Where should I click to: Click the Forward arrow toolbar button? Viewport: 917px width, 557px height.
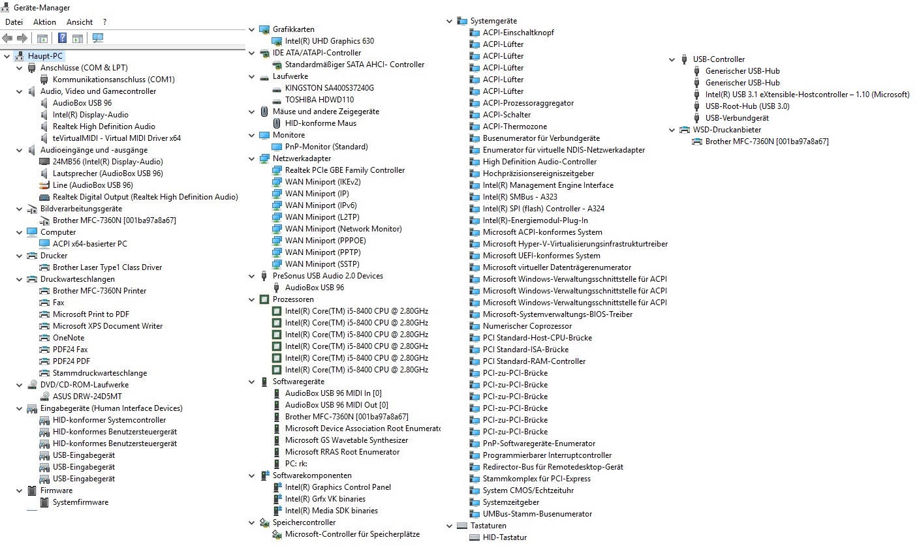(x=22, y=38)
